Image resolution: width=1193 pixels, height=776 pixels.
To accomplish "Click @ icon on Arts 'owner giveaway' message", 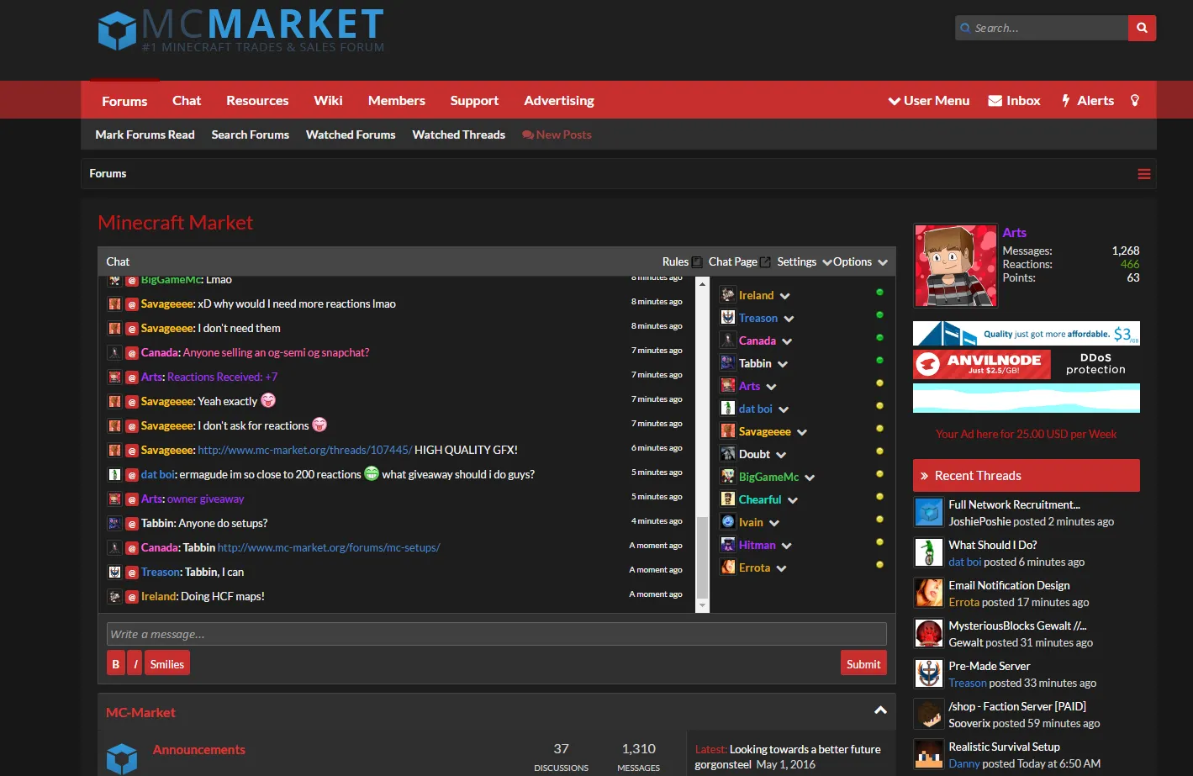I will pyautogui.click(x=132, y=499).
